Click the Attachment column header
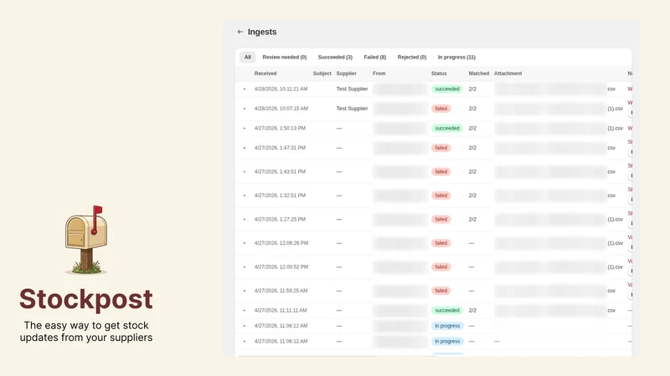670x376 pixels. pos(508,74)
